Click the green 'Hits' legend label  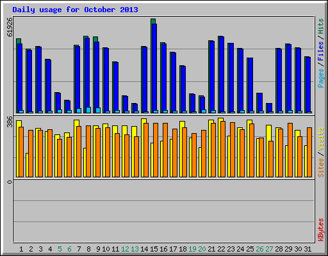320,26
